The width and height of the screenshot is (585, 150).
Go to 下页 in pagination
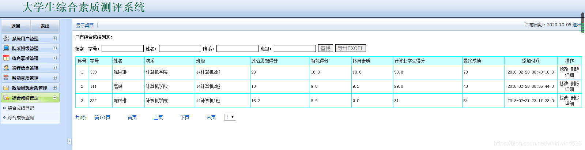coord(185,117)
